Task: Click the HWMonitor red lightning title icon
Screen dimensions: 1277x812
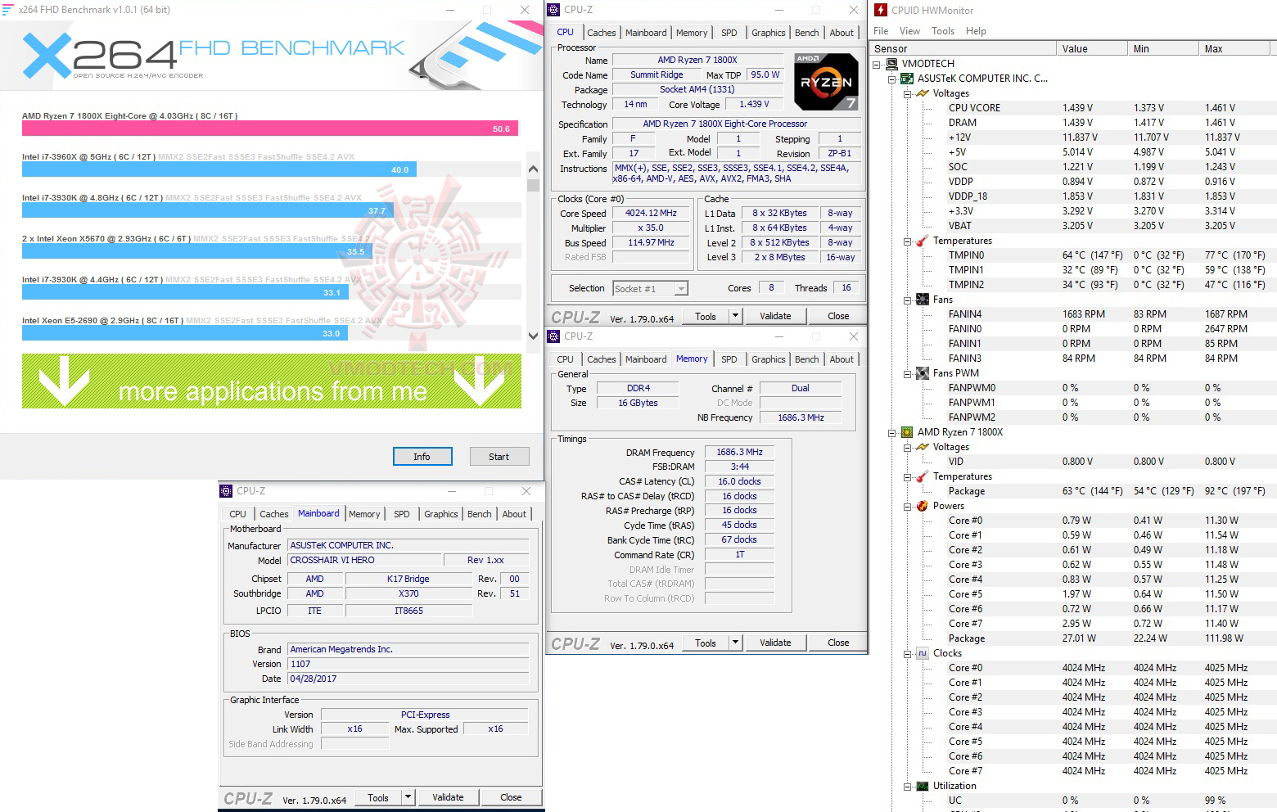Action: [881, 11]
